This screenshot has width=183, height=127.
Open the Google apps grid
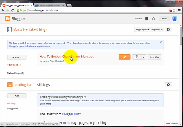point(147,19)
